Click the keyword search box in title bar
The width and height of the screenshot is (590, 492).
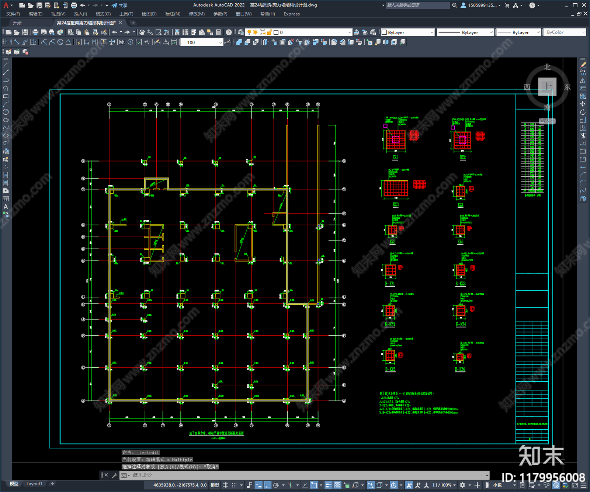point(417,5)
